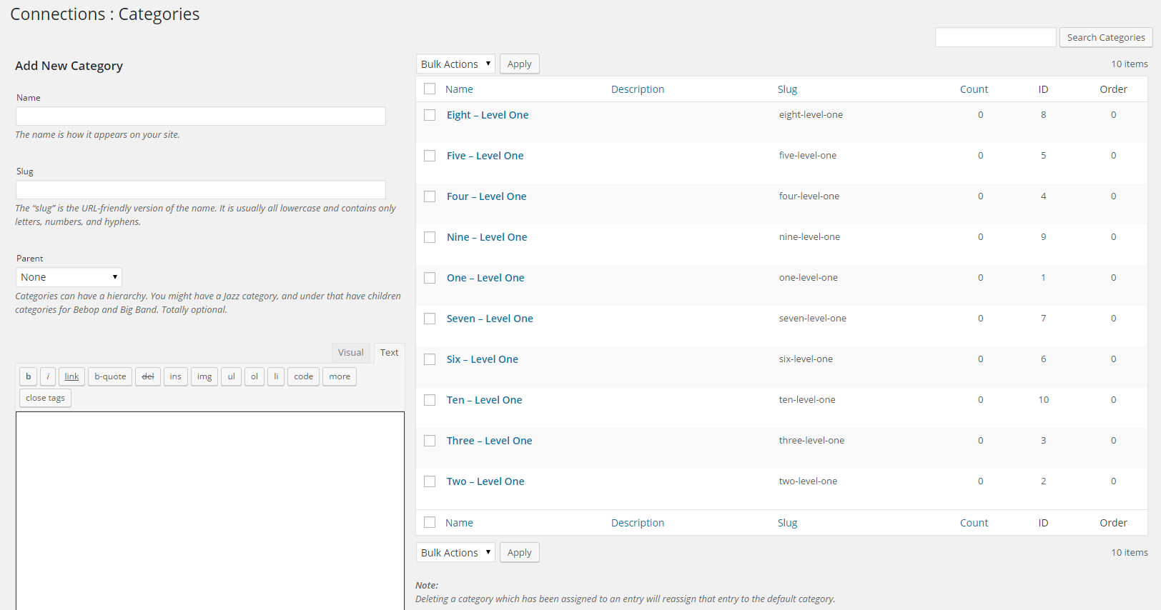Tick the checkbox for Seven – Level One

click(430, 319)
